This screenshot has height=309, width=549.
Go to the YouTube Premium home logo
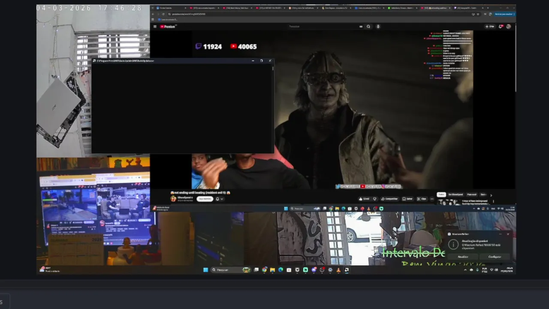click(168, 26)
